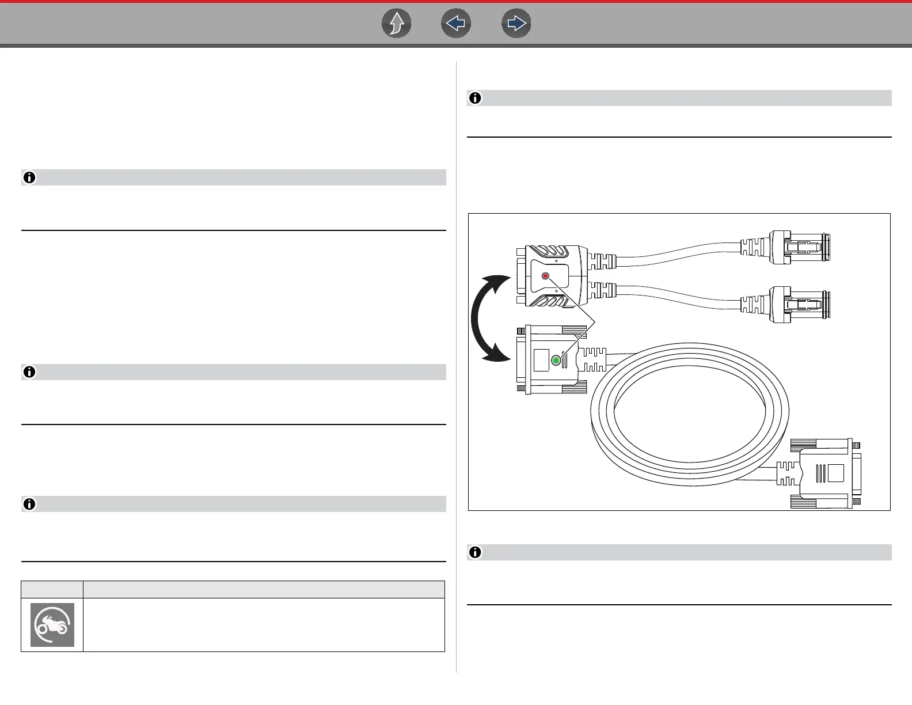This screenshot has width=912, height=705.
Task: Click the motorcycle icon in the table
Action: pyautogui.click(x=52, y=625)
